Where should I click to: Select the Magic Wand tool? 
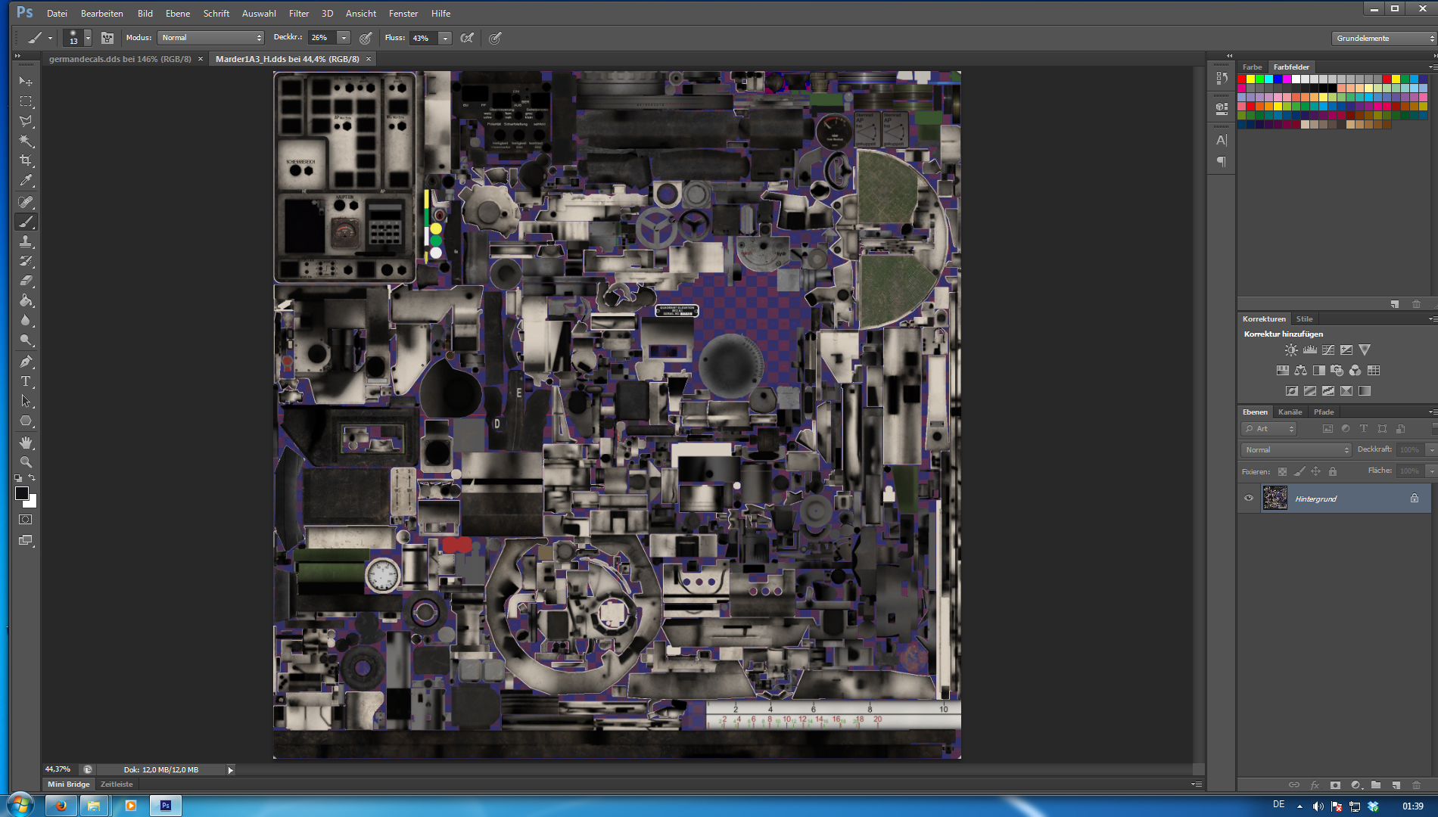click(26, 141)
